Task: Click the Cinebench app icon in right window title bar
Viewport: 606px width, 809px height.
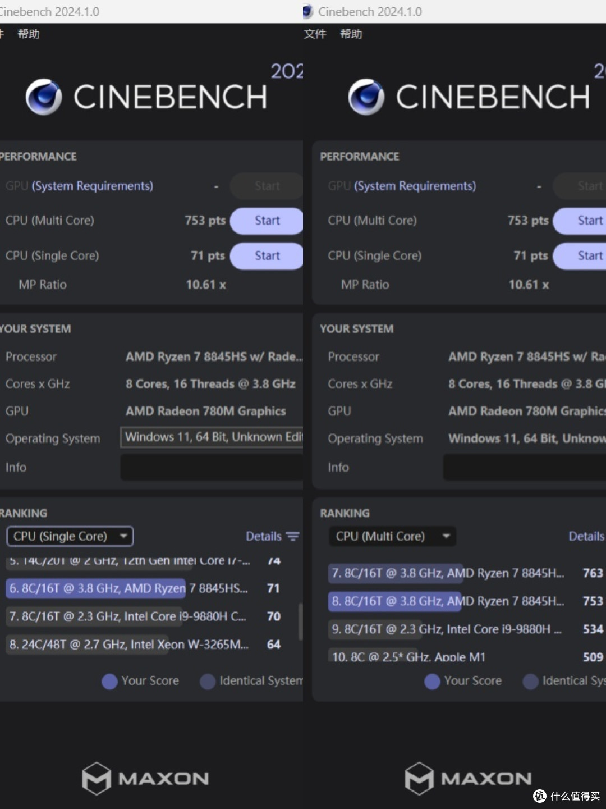Action: click(307, 11)
